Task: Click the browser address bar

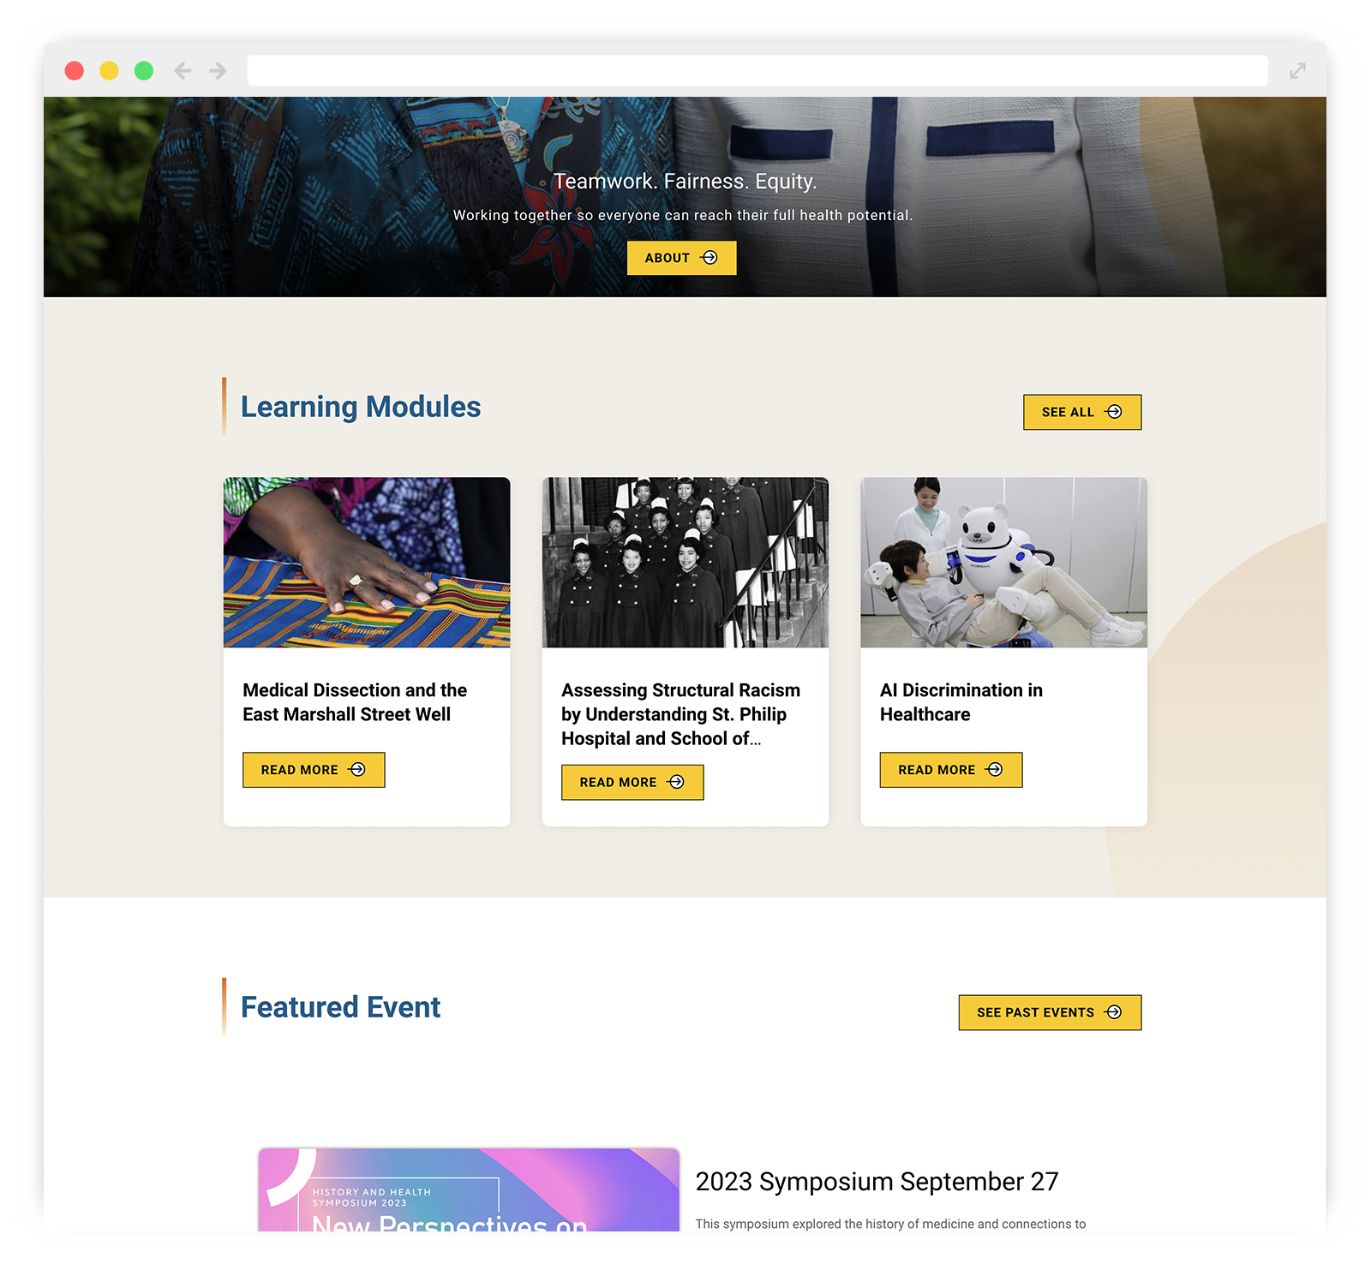Action: [x=757, y=70]
